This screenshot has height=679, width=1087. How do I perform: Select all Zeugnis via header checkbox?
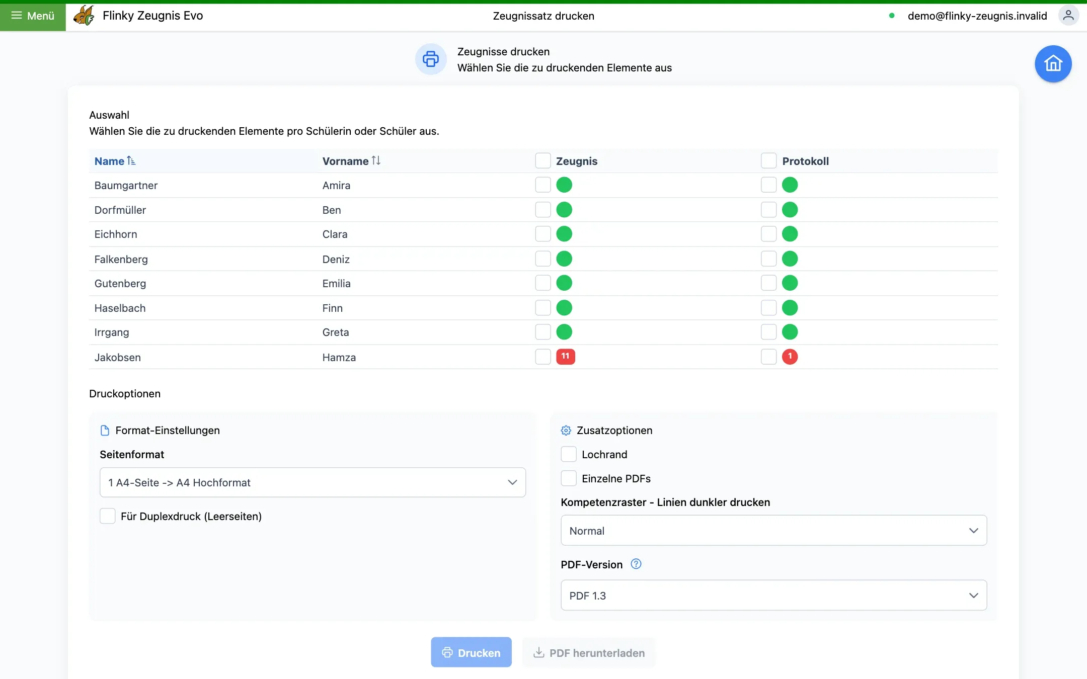[x=543, y=160]
